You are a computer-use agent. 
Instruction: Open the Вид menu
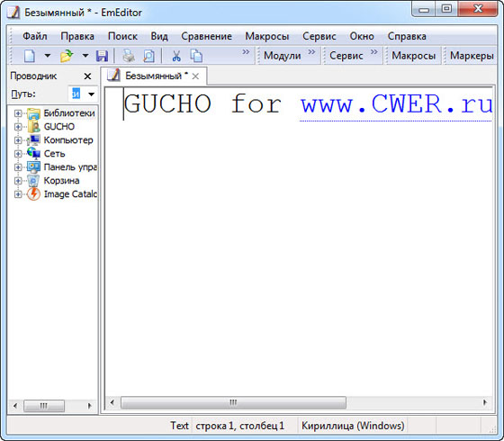tap(159, 36)
